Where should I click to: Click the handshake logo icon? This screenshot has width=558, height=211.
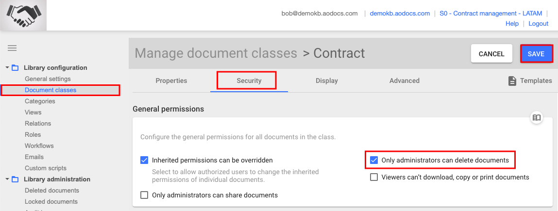click(x=23, y=15)
